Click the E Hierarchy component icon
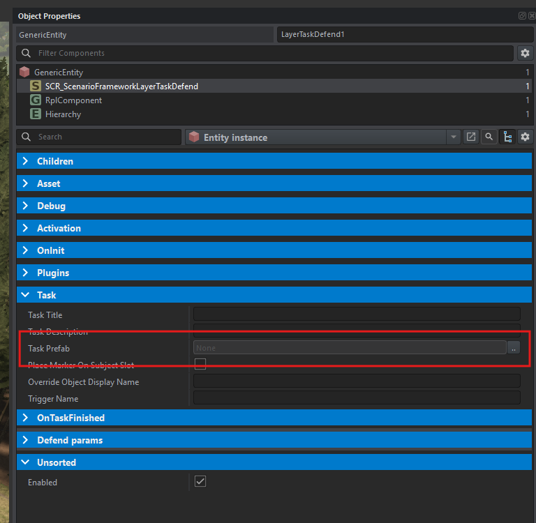Viewport: 536px width, 523px height. coord(35,114)
